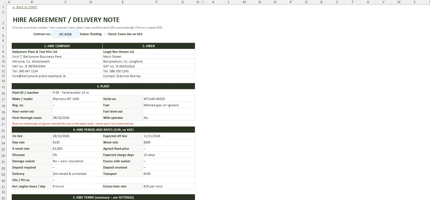Select Week rate value €690
The width and height of the screenshot is (430, 200).
coord(169,142)
